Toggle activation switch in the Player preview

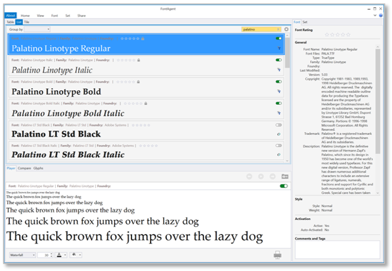tap(284, 186)
